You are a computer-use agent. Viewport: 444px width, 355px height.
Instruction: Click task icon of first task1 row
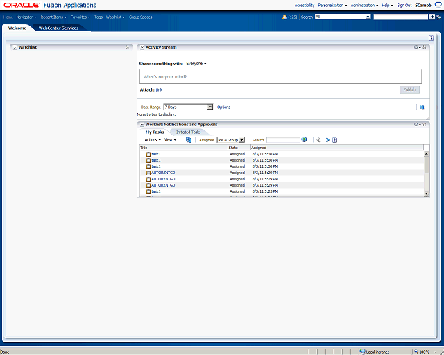point(148,155)
